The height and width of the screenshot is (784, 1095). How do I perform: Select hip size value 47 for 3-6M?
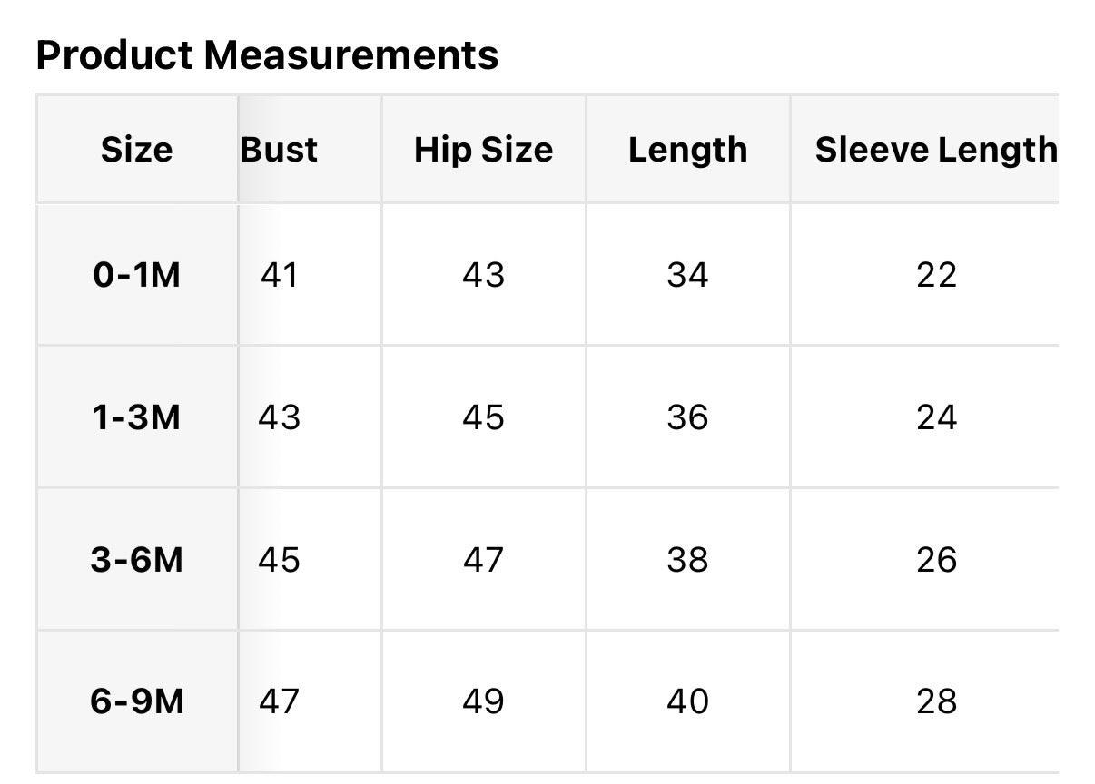[483, 560]
